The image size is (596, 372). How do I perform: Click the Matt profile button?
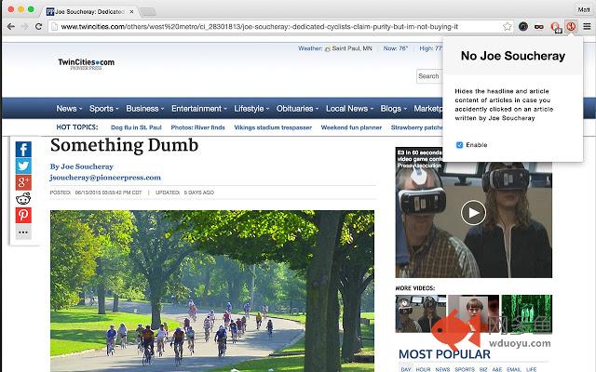pyautogui.click(x=584, y=9)
